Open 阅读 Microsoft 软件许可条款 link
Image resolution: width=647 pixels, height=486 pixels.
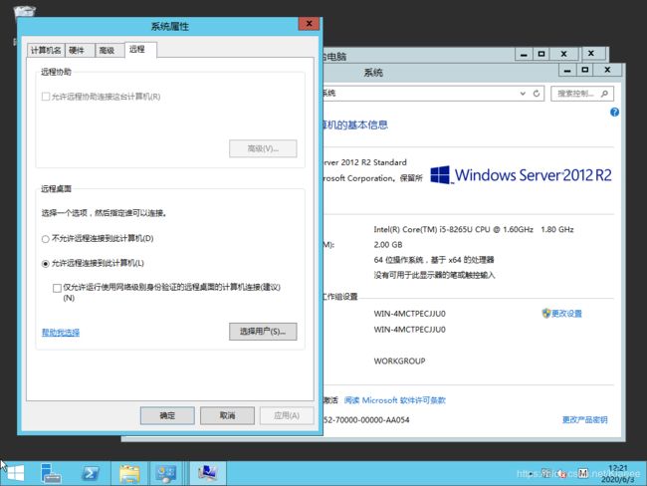tap(395, 400)
